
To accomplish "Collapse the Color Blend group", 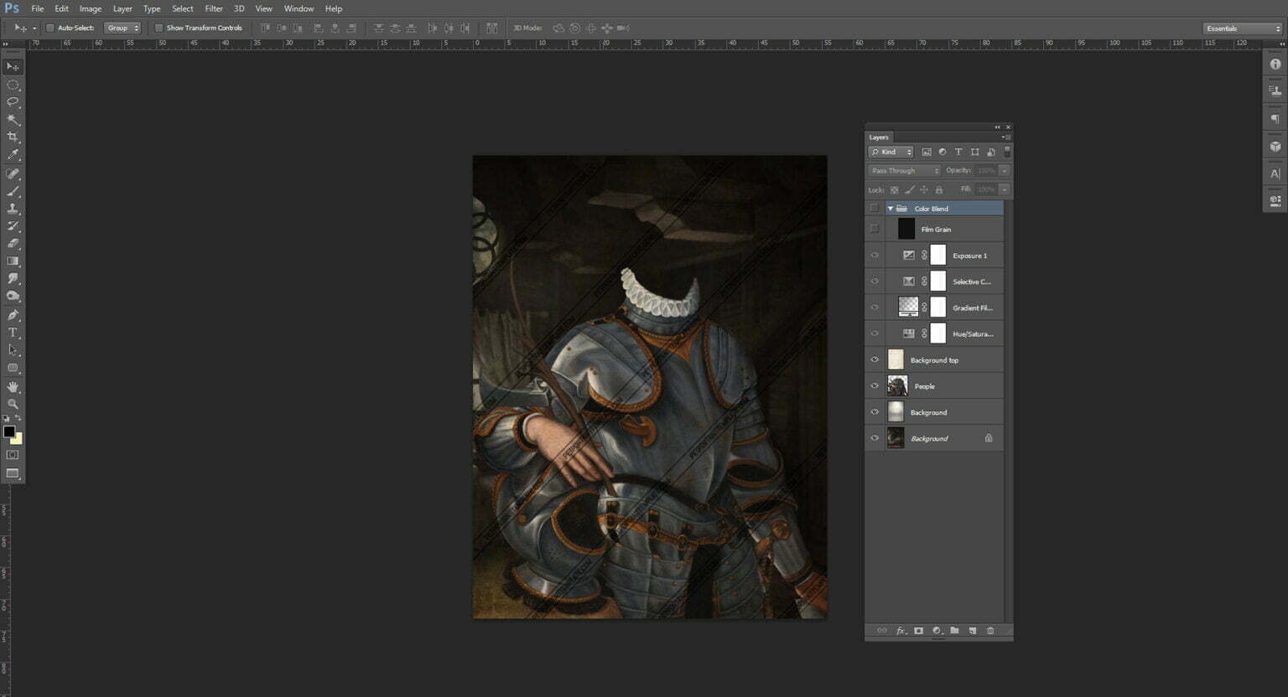I will (889, 208).
